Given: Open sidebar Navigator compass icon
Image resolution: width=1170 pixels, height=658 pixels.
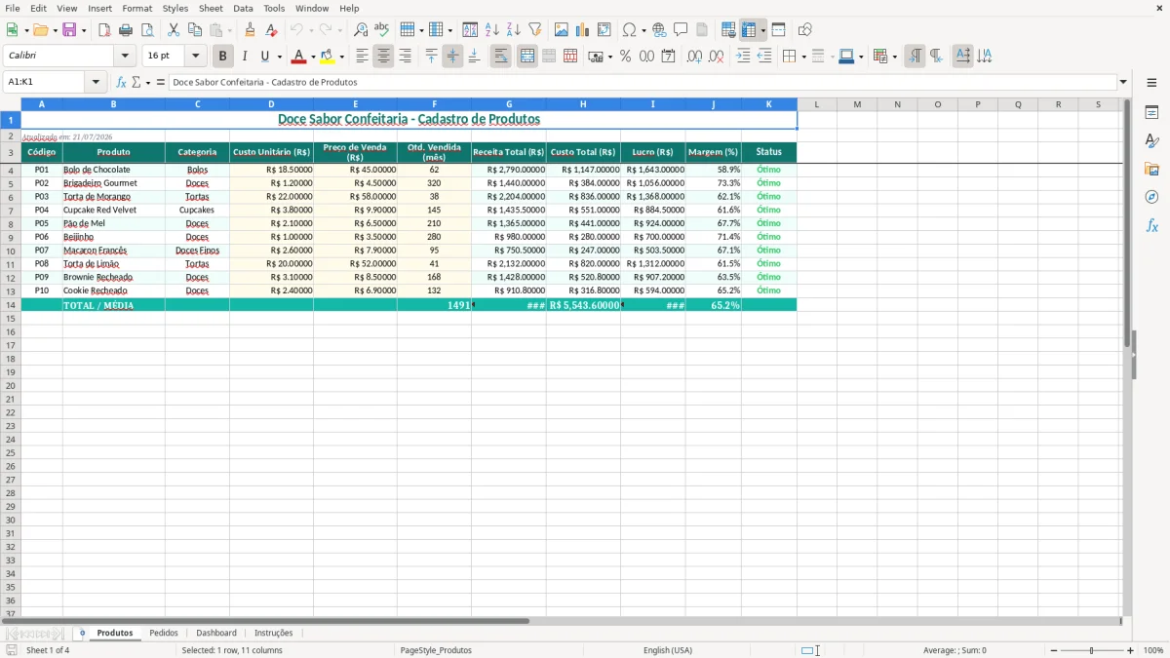Looking at the screenshot, I should click(x=1151, y=197).
